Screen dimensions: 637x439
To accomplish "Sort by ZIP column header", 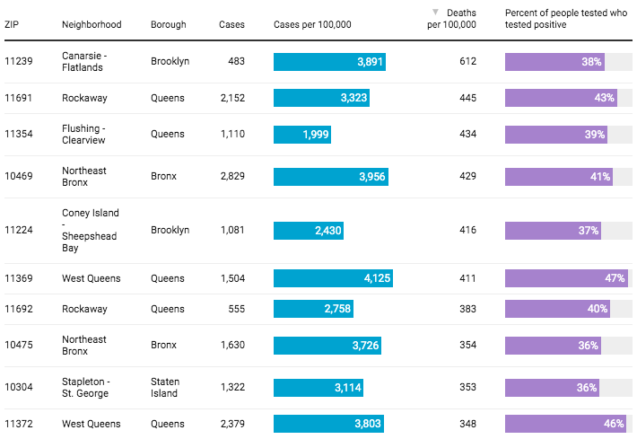I will [13, 24].
